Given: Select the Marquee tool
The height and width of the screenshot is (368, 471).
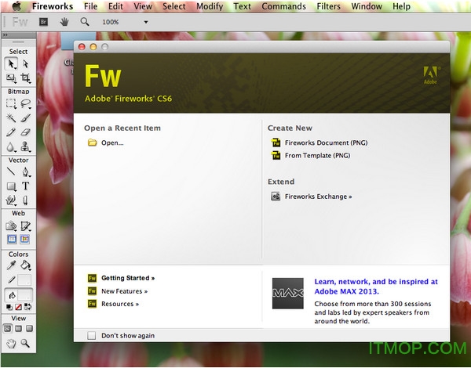Looking at the screenshot, I should click(11, 103).
